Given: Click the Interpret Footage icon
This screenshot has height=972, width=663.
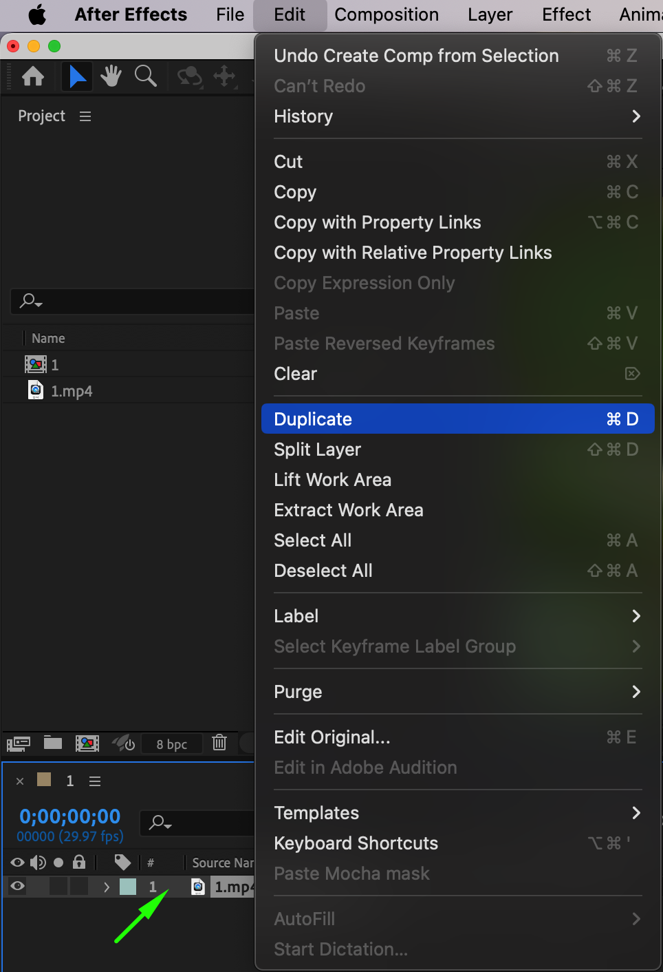Looking at the screenshot, I should [19, 743].
